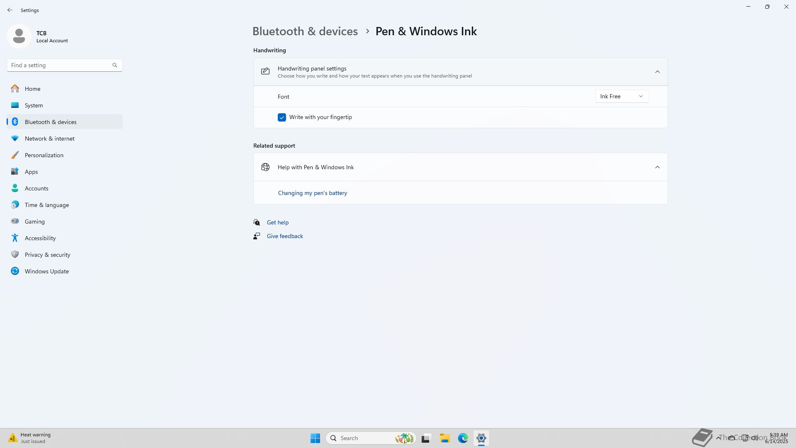Open Time & language settings

pyautogui.click(x=46, y=205)
